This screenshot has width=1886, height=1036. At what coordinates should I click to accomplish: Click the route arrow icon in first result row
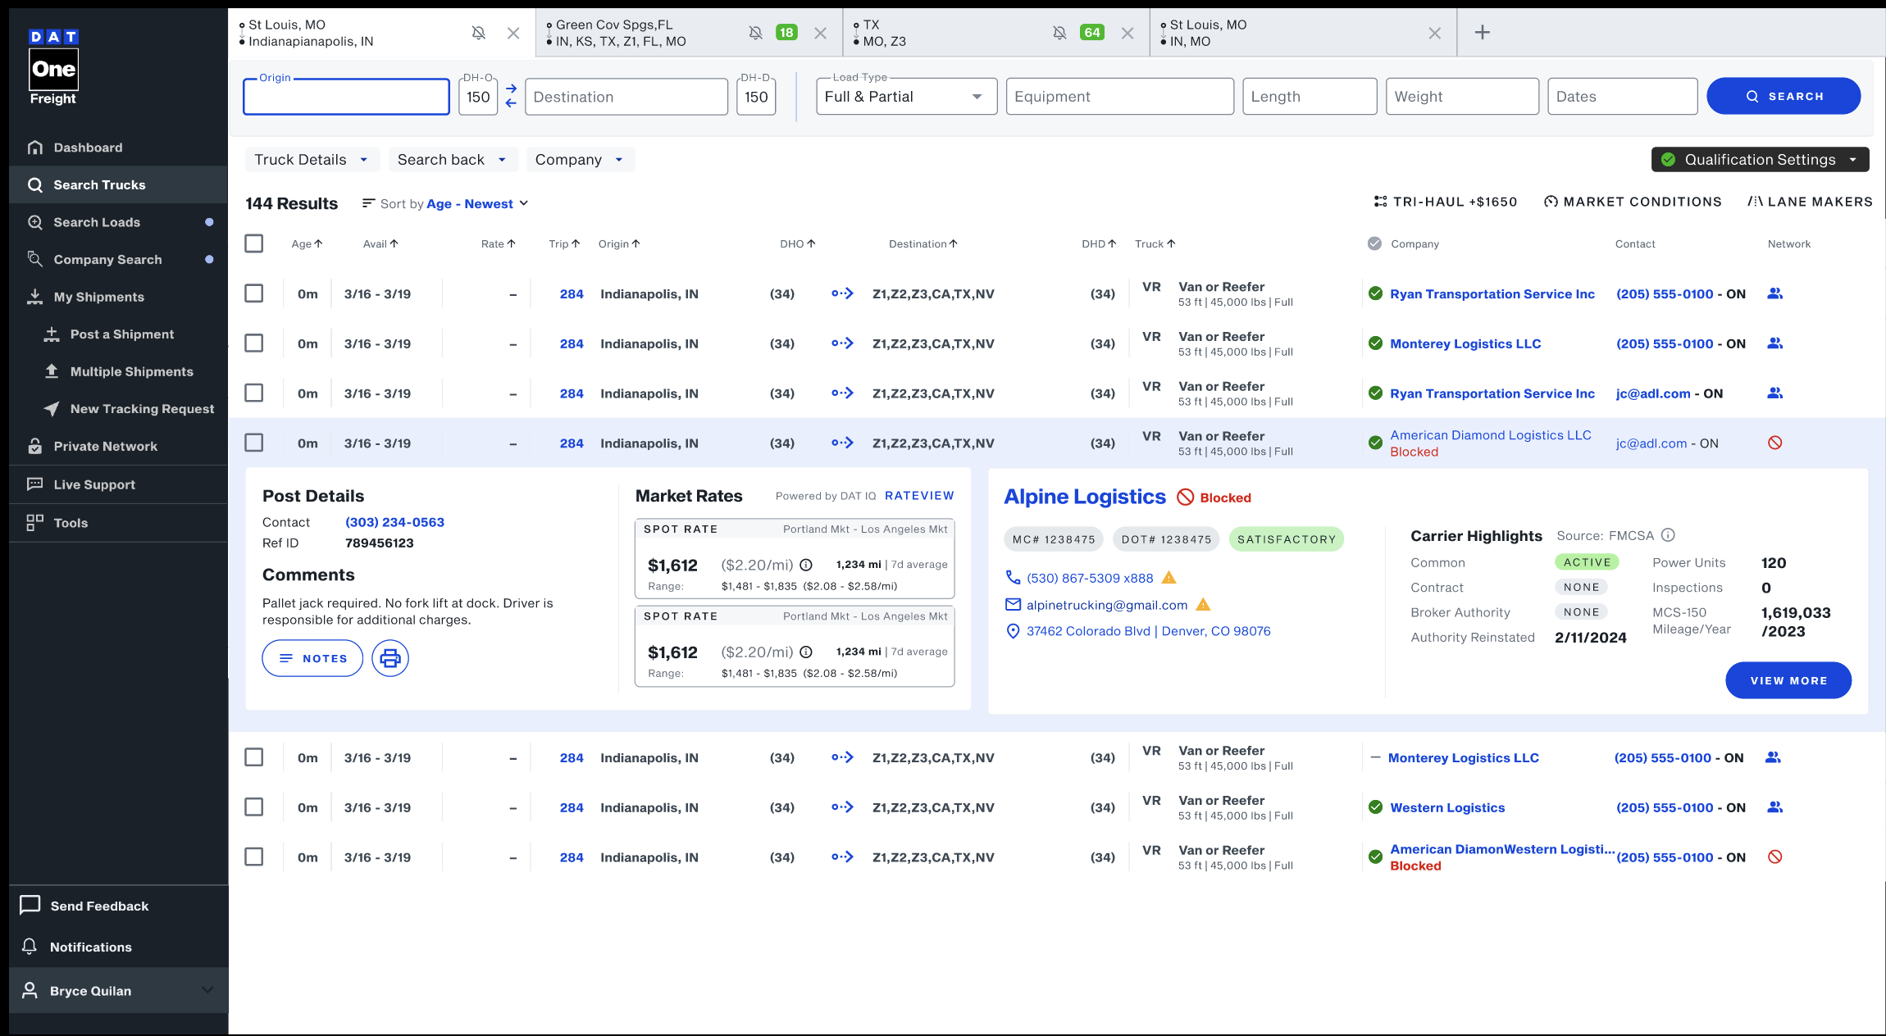(x=842, y=293)
